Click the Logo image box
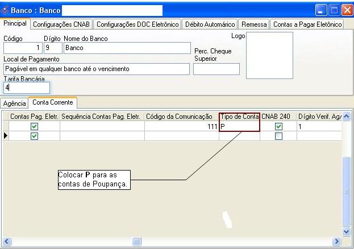354x249 pixels. pos(269,55)
